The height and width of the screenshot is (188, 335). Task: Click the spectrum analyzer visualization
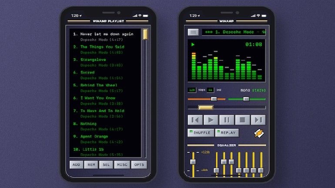[x=227, y=65]
